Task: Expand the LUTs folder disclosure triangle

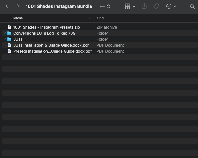Action: click(5, 39)
